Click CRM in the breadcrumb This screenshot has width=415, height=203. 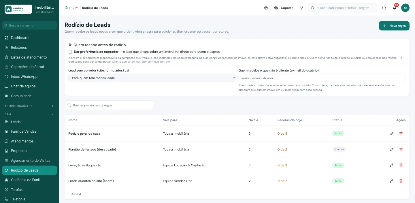(x=75, y=8)
